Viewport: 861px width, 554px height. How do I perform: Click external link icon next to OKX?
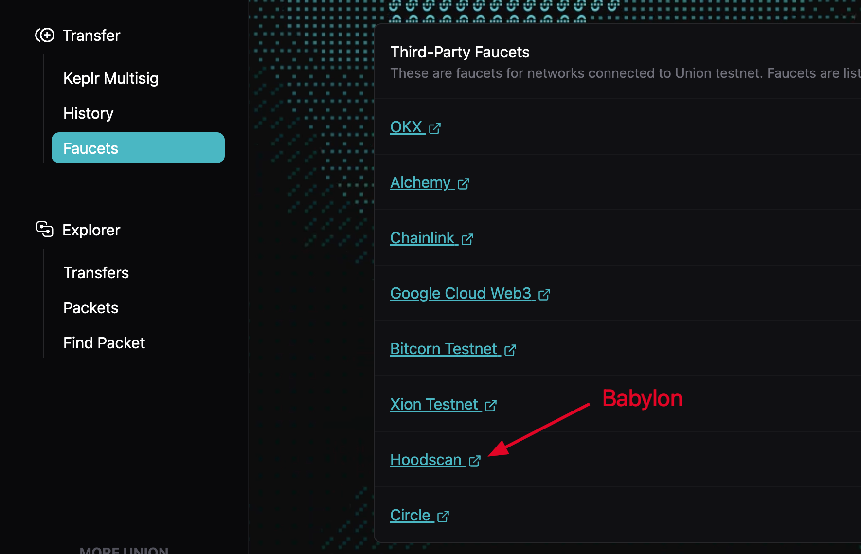pyautogui.click(x=435, y=128)
